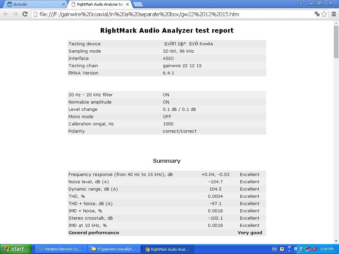The image size is (339, 254).
Task: Select RightMark Audio Analyzer taskbar button
Action: pyautogui.click(x=168, y=249)
